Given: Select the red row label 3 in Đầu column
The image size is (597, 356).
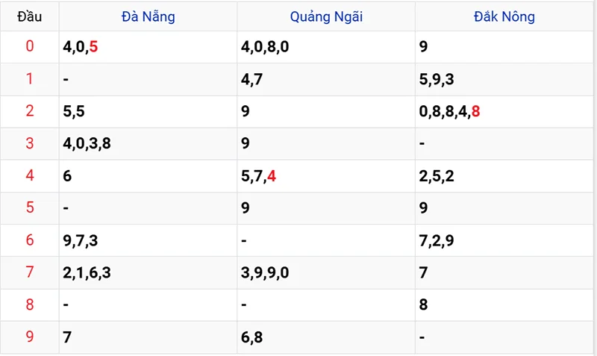Looking at the screenshot, I should pos(30,143).
